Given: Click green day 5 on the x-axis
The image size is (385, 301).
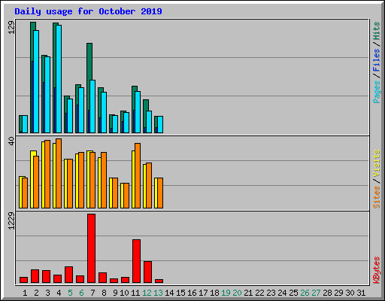Looking at the screenshot, I should click(x=70, y=293).
